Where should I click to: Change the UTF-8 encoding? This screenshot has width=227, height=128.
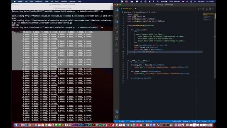[194, 121]
